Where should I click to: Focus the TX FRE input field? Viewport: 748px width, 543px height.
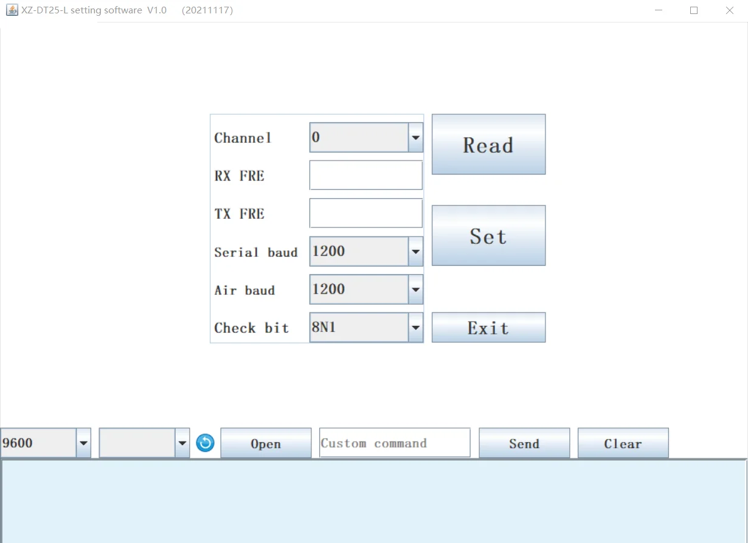(366, 213)
